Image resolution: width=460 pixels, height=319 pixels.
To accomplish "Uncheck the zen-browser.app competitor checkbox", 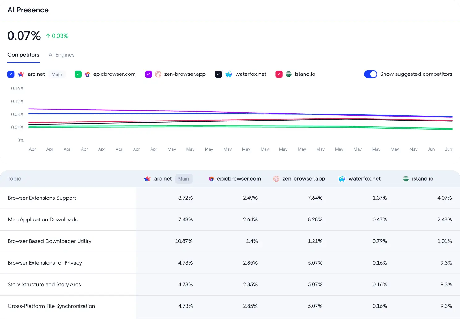I will pos(149,74).
